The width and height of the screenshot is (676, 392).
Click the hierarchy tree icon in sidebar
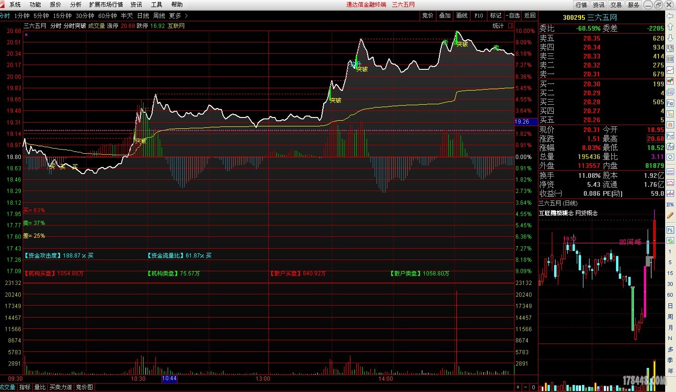pyautogui.click(x=669, y=114)
